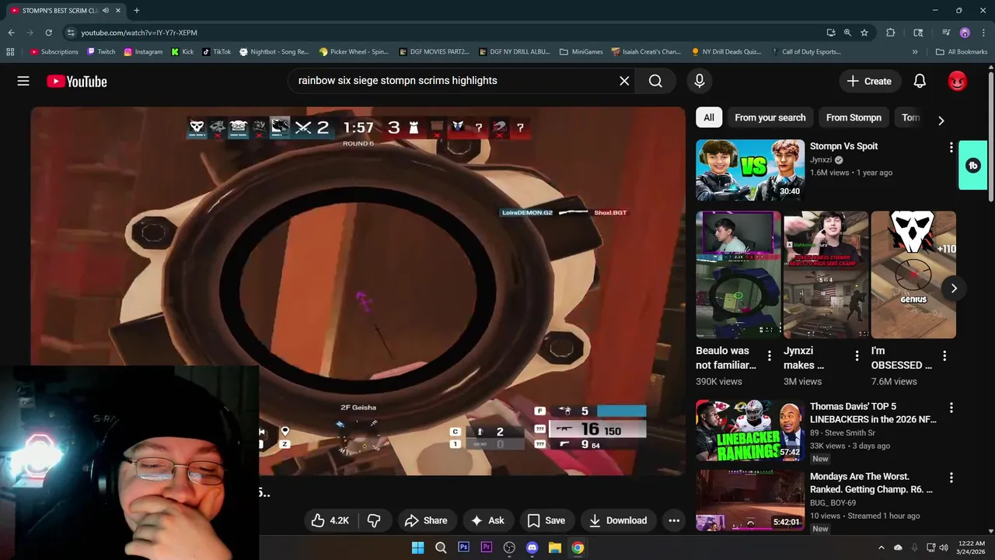Reload the current page

click(48, 33)
